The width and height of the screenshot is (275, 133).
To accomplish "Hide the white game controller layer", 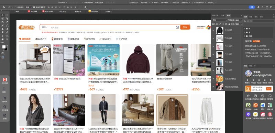I will (x=213, y=38).
